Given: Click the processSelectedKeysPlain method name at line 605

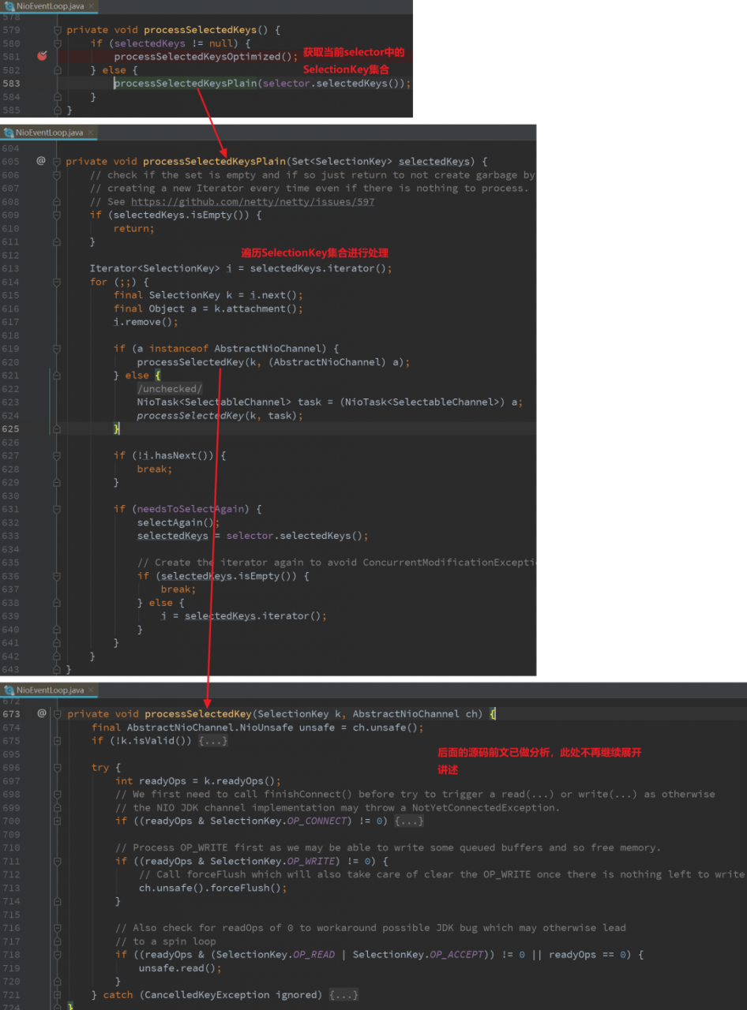Looking at the screenshot, I should 214,161.
